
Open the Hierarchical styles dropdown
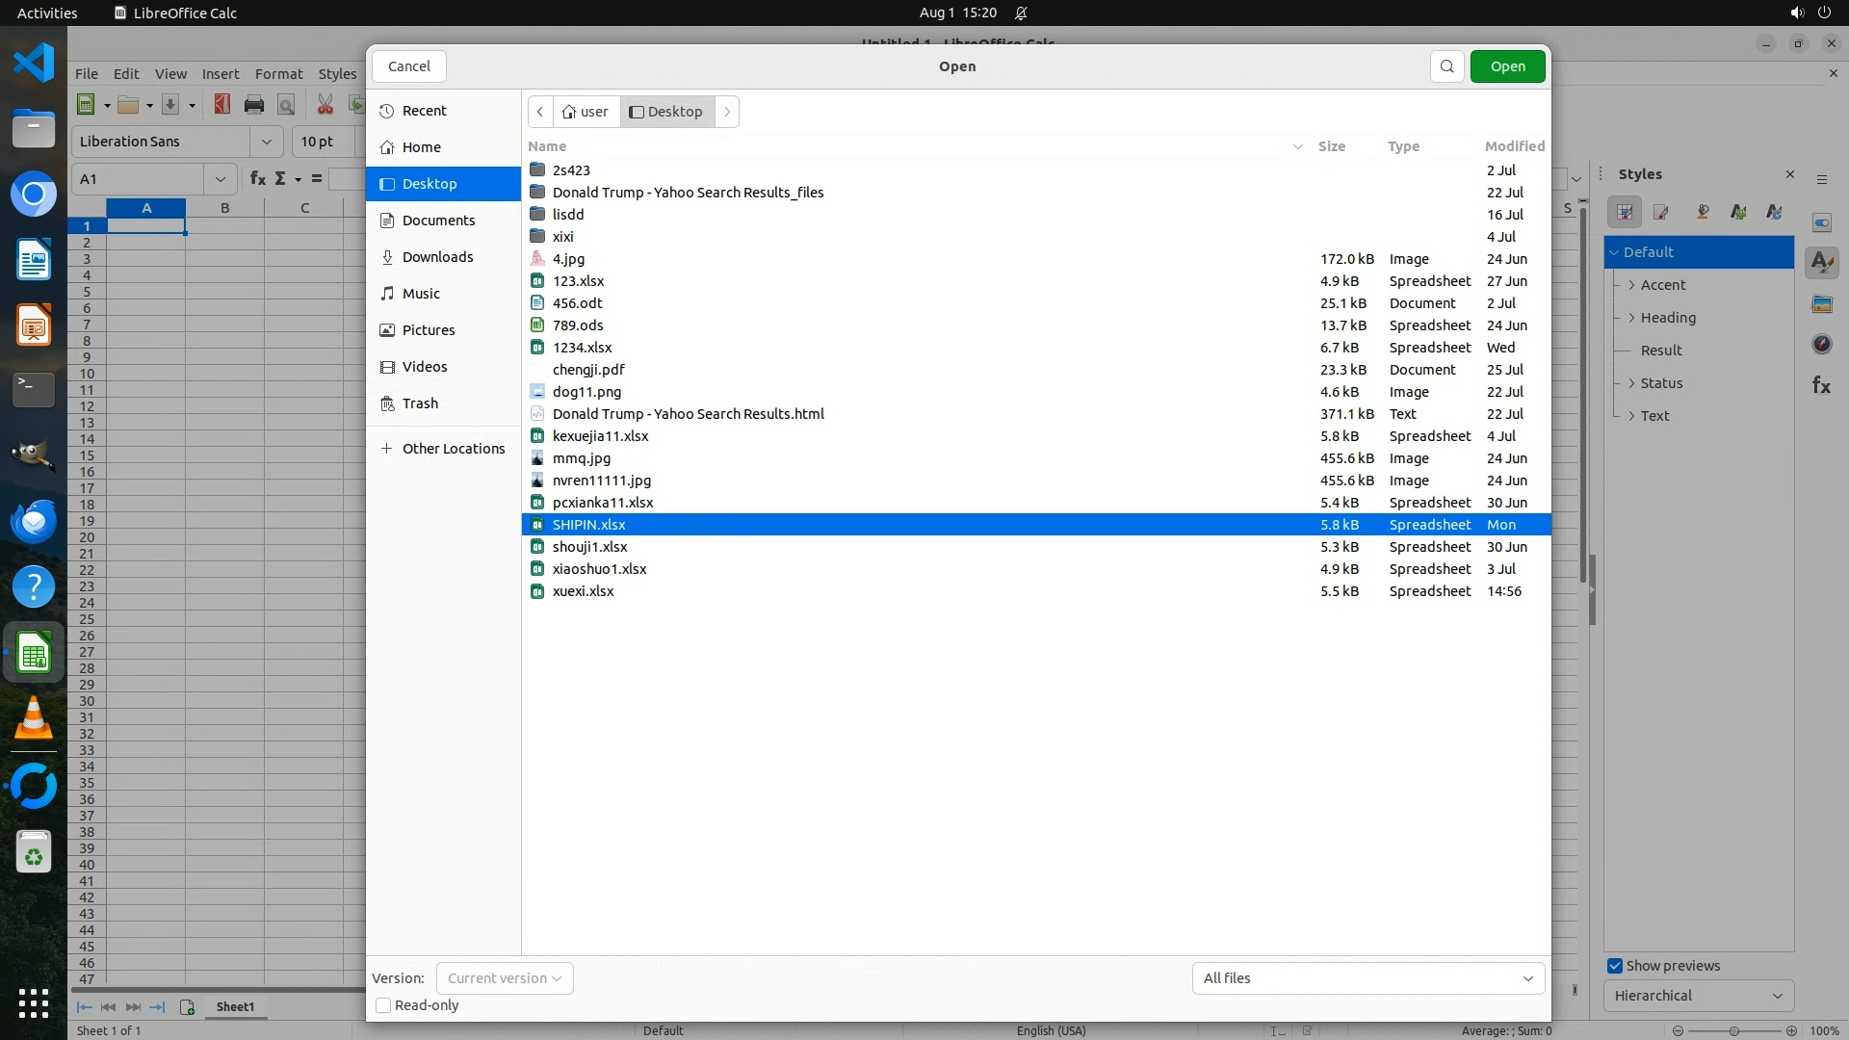point(1698,996)
